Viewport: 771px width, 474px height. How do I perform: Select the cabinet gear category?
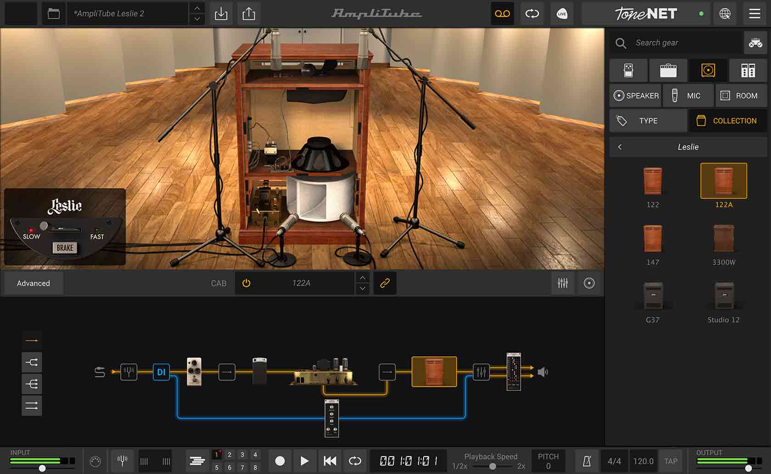click(x=708, y=70)
